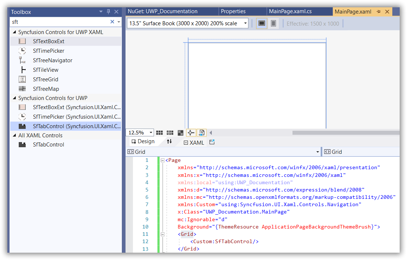The image size is (407, 260).
Task: Switch to Design view tab
Action: [x=143, y=141]
